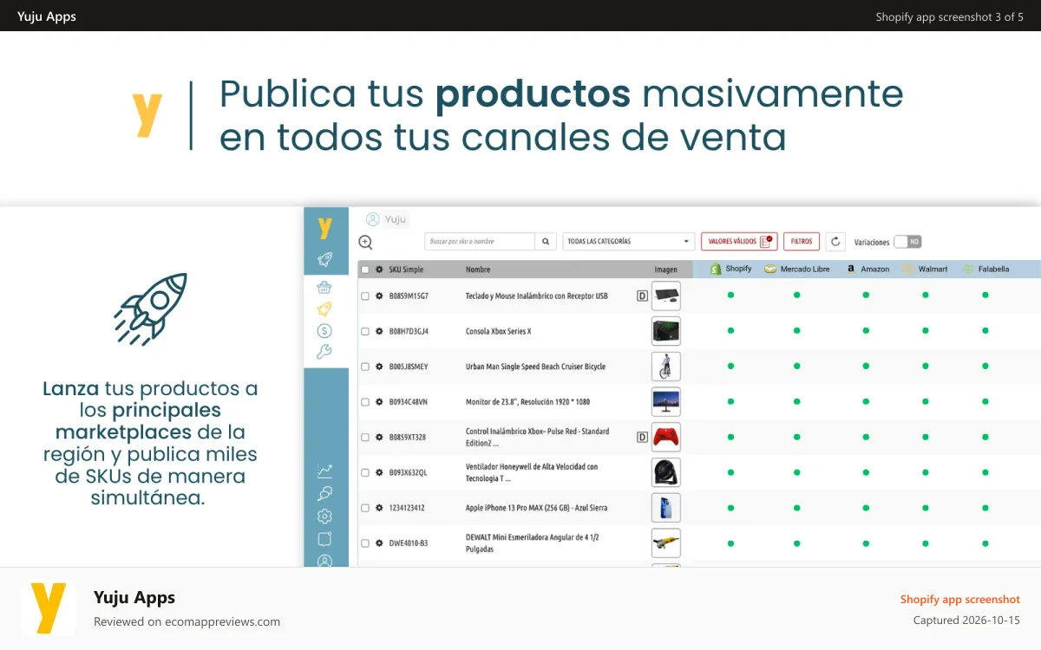
Task: Check the box for Apple iPhone 13 Pro MAX
Action: (x=365, y=508)
